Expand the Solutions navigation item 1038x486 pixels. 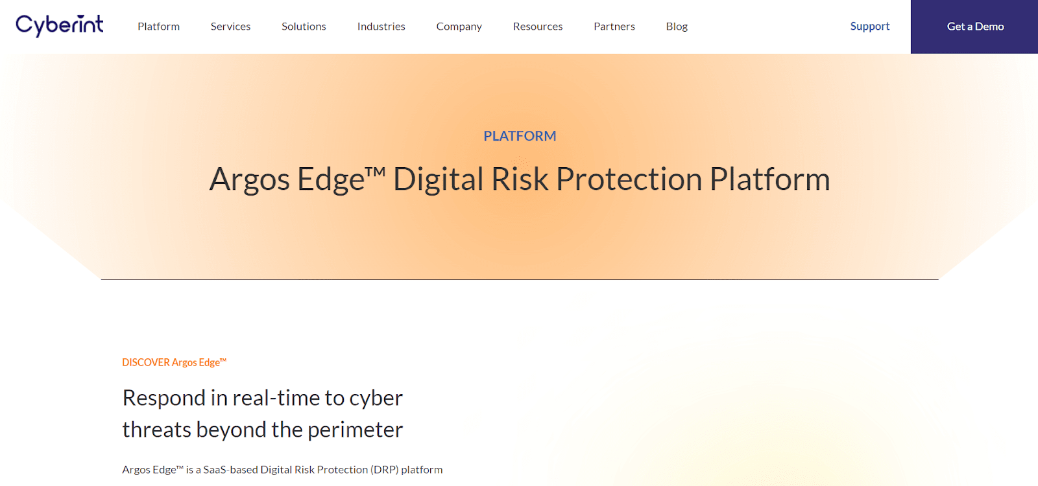point(304,27)
